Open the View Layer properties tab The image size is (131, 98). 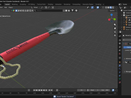point(120,47)
